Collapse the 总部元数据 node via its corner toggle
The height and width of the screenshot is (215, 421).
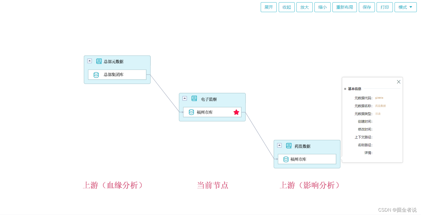coord(89,61)
